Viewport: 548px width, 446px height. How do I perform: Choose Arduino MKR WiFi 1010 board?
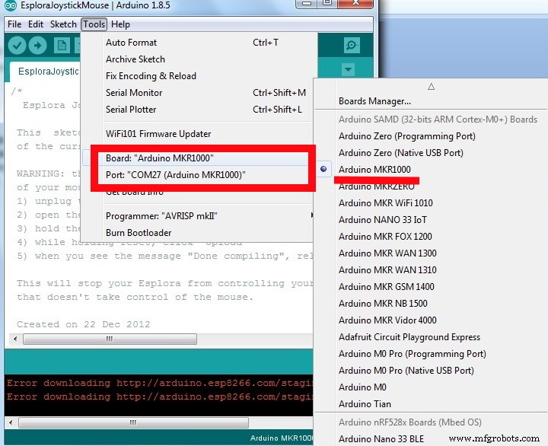click(385, 203)
